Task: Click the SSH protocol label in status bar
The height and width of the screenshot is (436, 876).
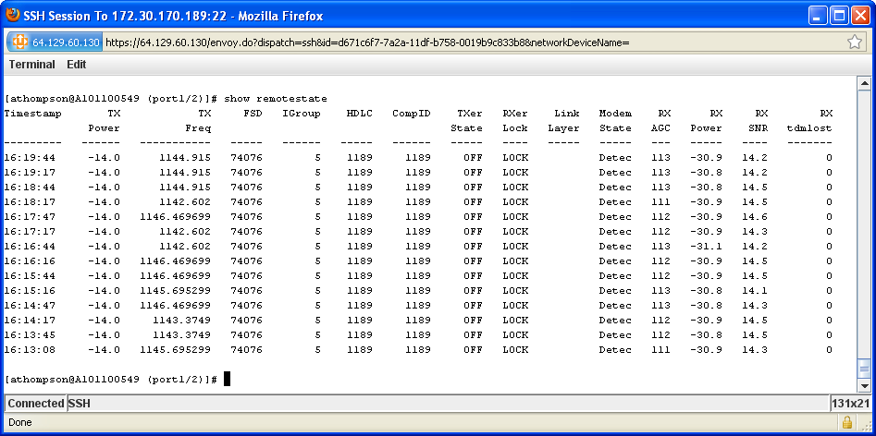Action: [x=80, y=404]
